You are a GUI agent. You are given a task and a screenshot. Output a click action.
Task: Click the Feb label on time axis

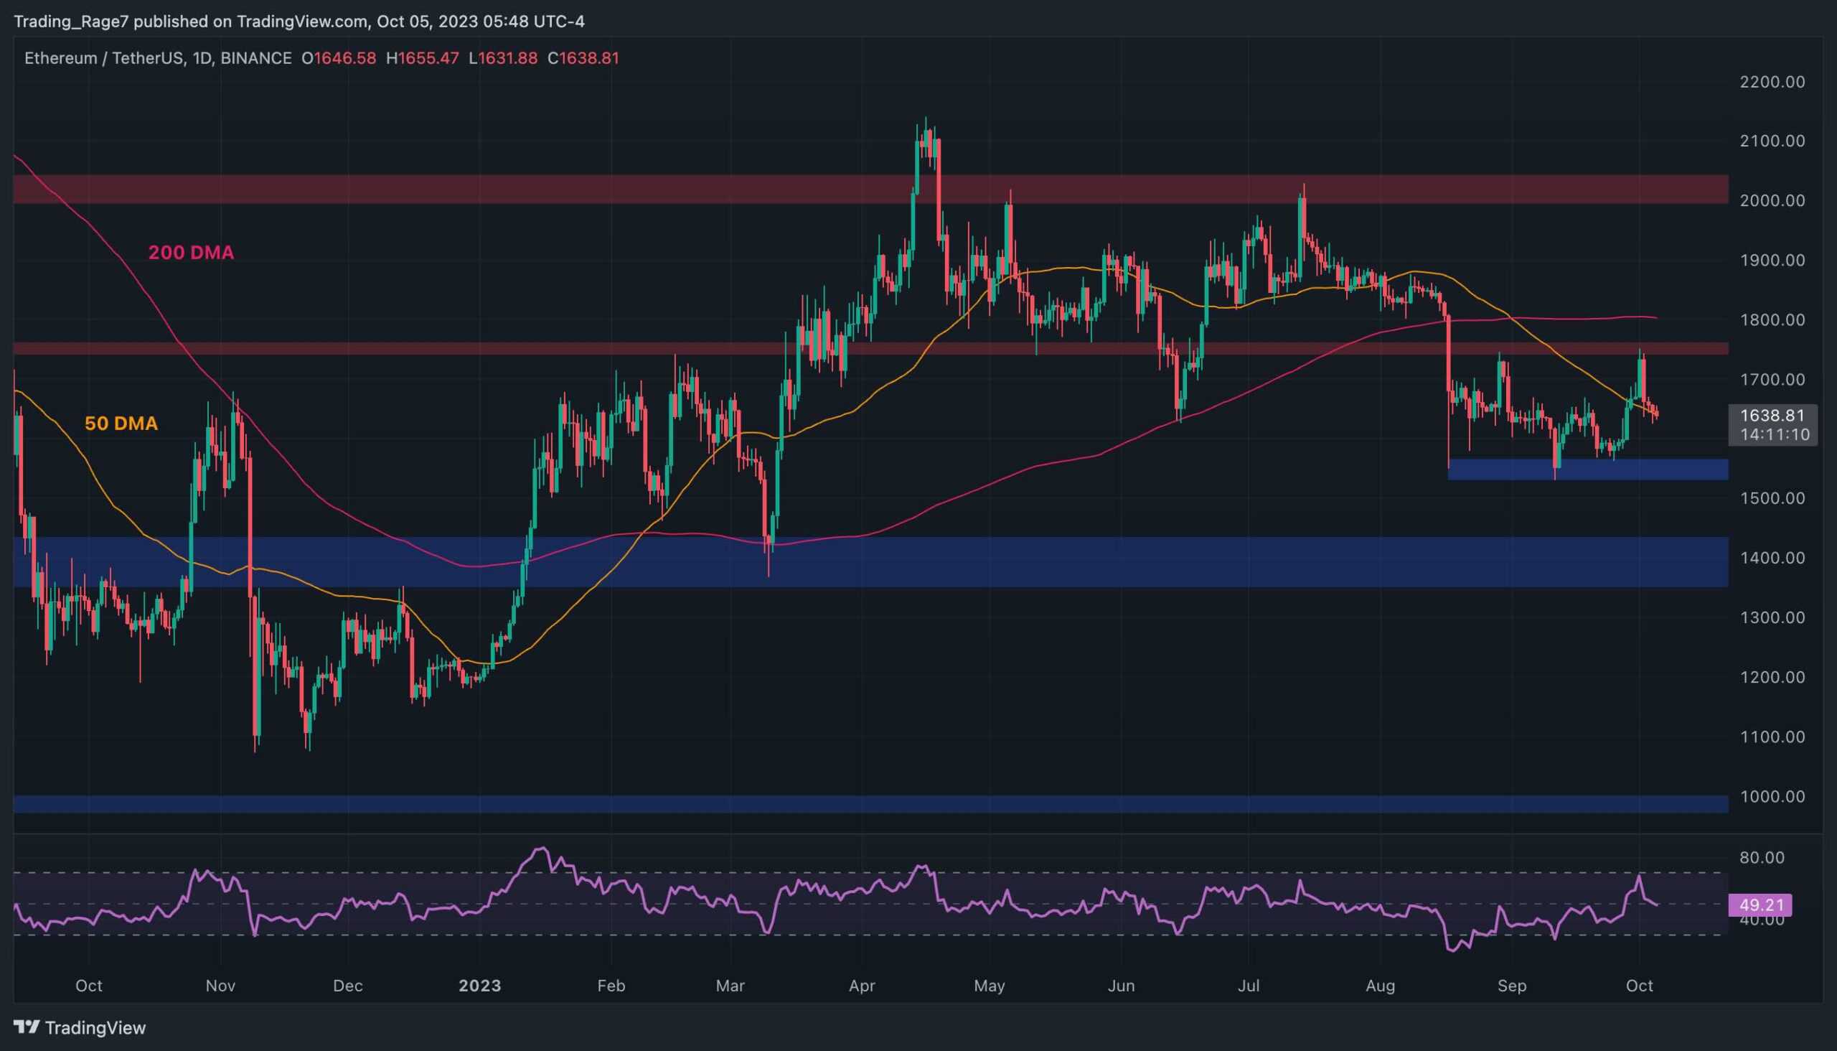pos(611,986)
